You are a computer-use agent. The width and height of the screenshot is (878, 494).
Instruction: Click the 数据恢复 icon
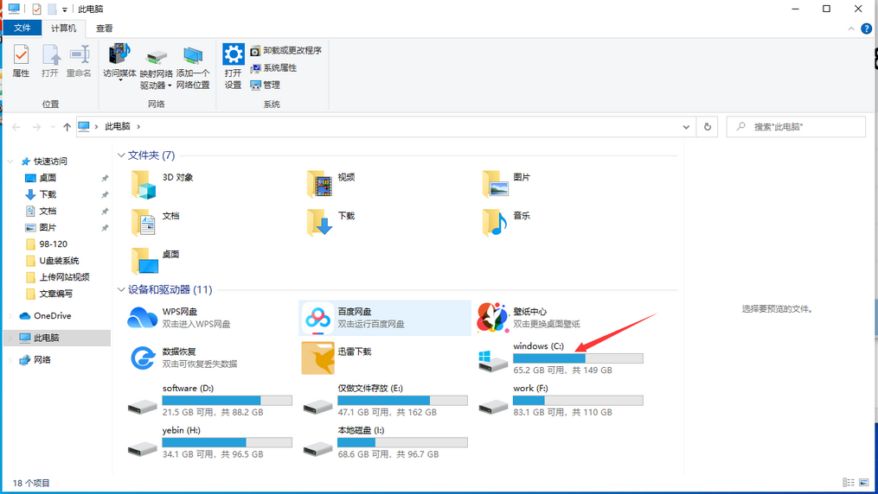click(x=143, y=358)
